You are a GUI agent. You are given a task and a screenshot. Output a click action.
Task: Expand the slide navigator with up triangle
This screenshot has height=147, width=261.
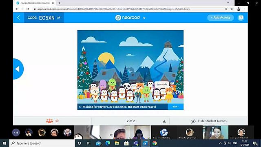[x=164, y=121]
